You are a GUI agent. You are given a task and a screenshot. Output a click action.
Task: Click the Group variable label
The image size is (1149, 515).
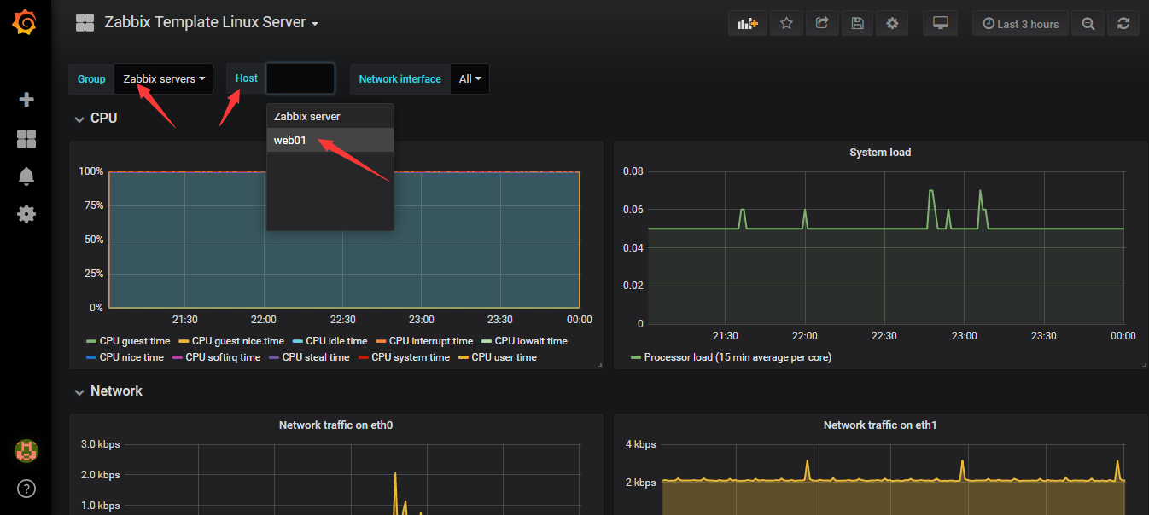(x=91, y=78)
